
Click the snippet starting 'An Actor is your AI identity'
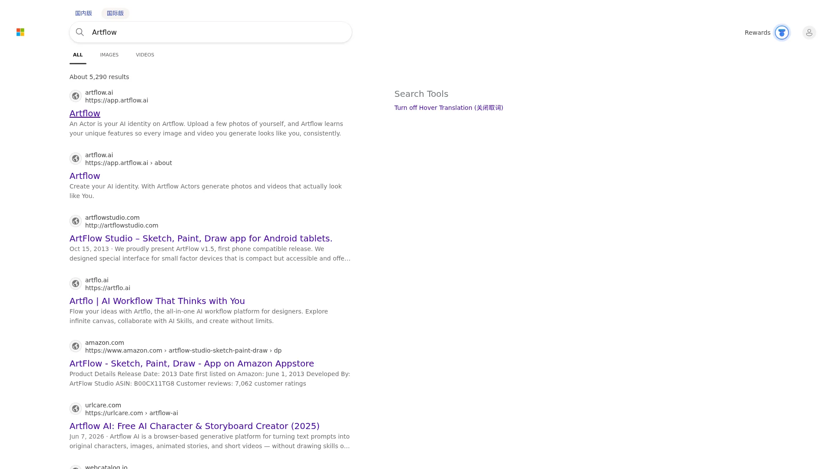point(206,129)
